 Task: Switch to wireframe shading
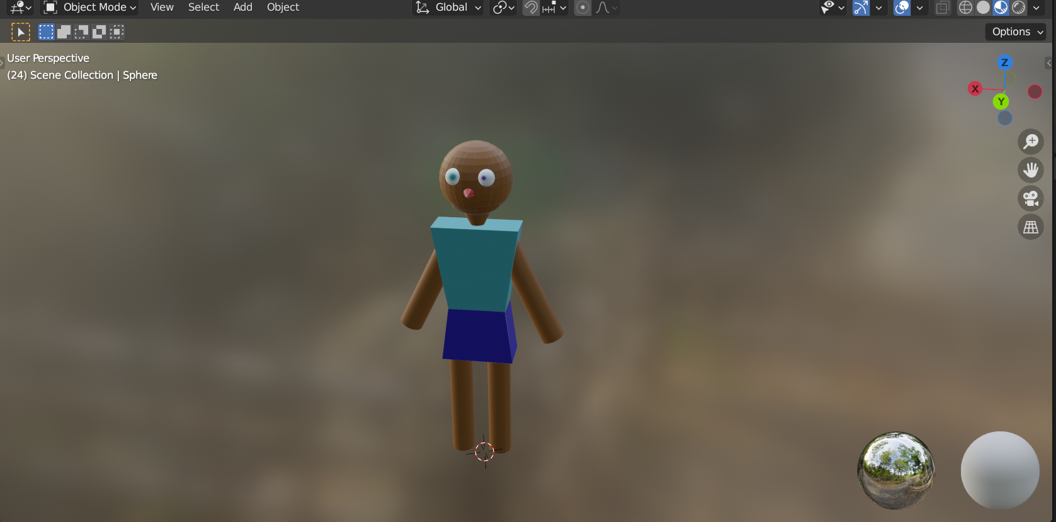[x=965, y=8]
